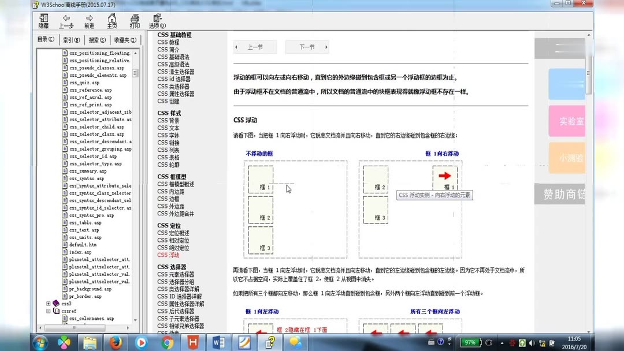Hide the navigation pane with 隐藏 button
The width and height of the screenshot is (624, 351).
(43, 21)
